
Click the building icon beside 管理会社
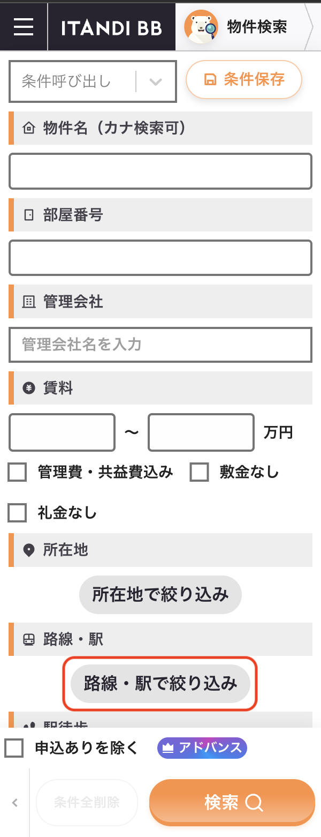(28, 302)
